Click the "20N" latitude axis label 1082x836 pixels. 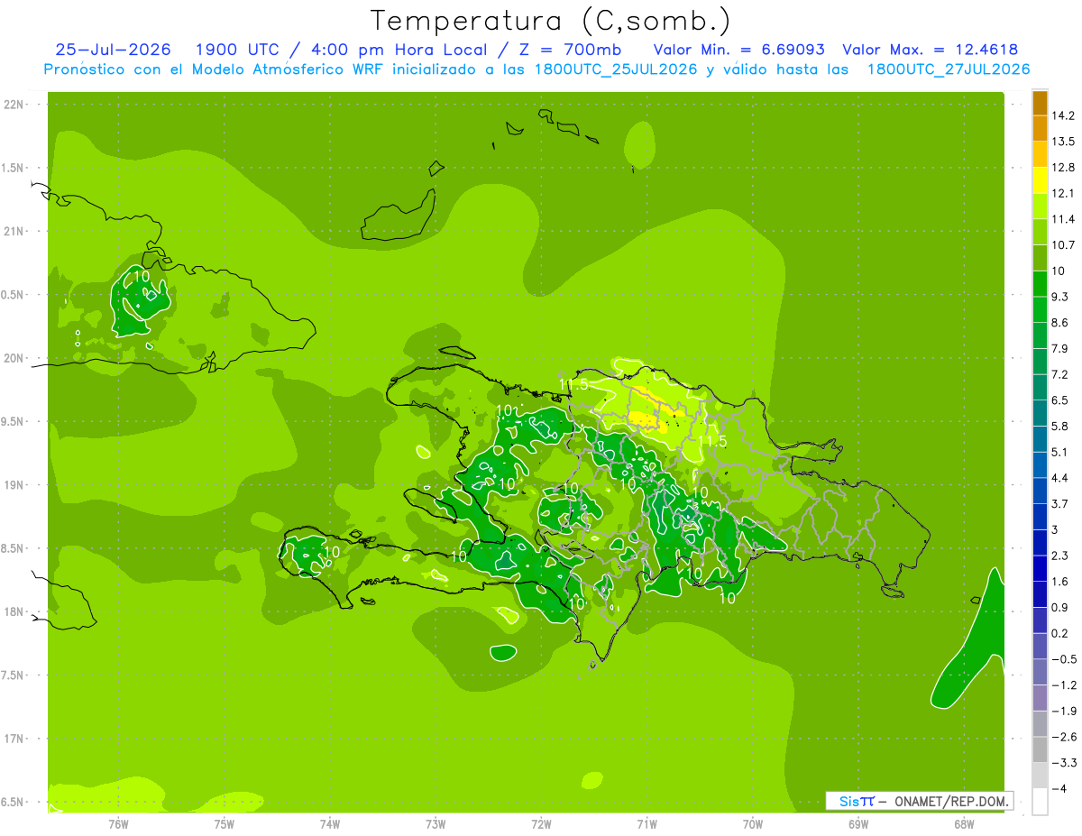(15, 358)
